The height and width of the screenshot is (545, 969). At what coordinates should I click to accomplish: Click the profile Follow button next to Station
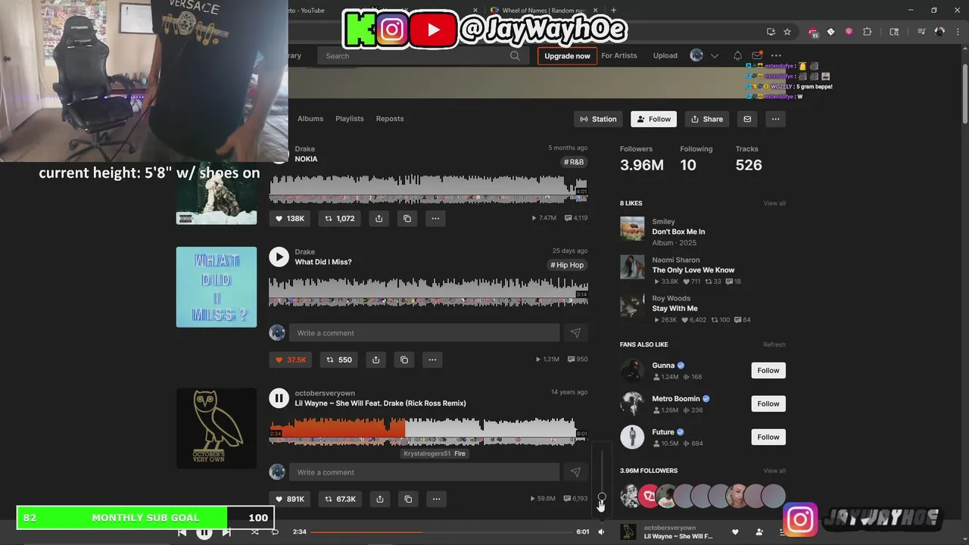(653, 119)
